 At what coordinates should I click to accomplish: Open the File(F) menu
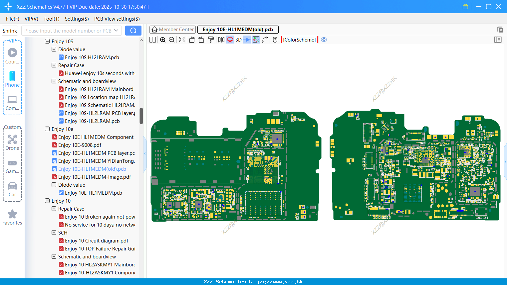click(13, 19)
